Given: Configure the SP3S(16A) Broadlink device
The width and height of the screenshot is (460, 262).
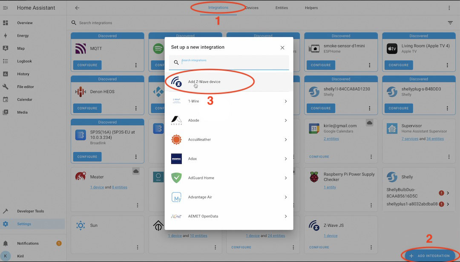Looking at the screenshot, I should click(87, 157).
